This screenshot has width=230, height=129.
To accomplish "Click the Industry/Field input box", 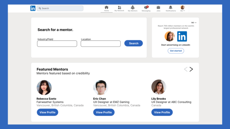I will click(x=57, y=44).
